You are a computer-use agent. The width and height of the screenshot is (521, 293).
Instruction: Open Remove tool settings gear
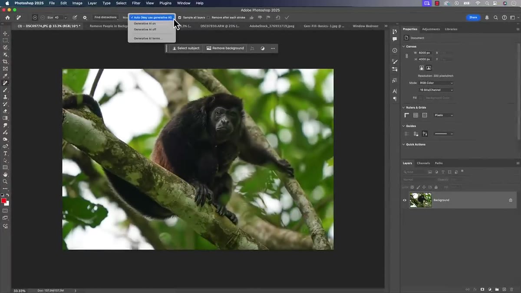[85, 17]
